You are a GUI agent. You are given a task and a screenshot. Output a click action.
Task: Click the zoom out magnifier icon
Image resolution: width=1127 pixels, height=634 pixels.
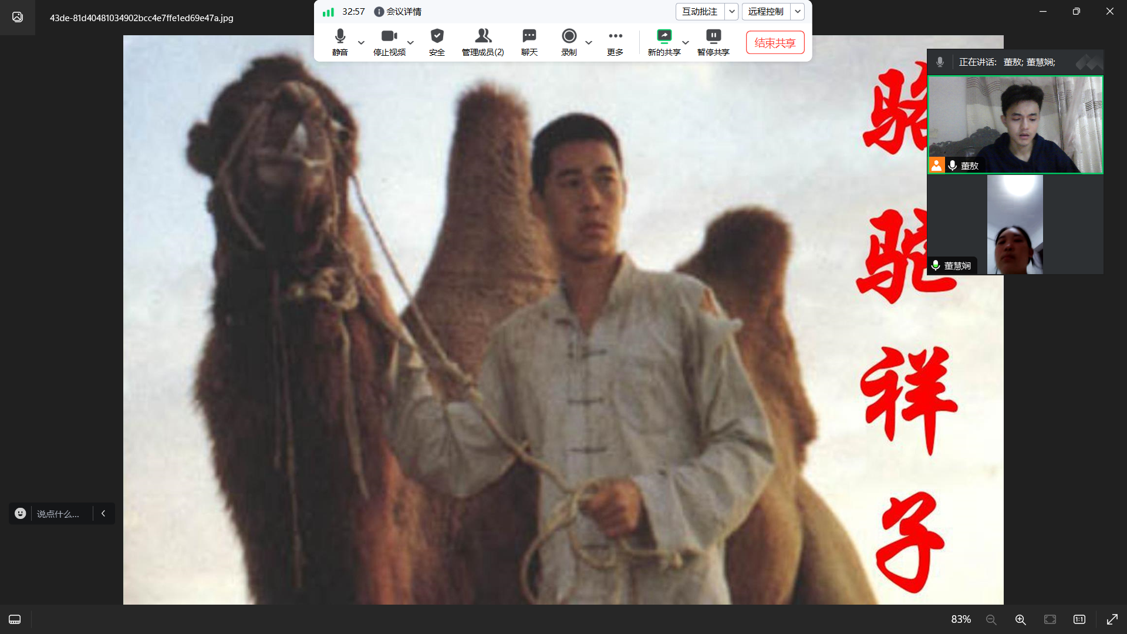tap(991, 619)
